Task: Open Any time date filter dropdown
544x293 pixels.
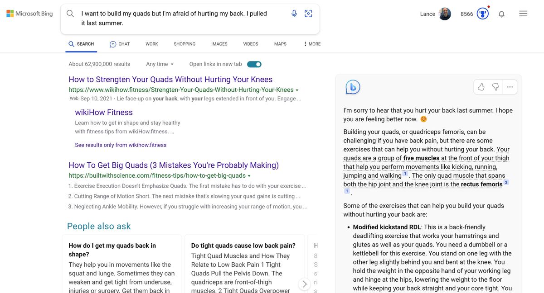Action: [160, 64]
